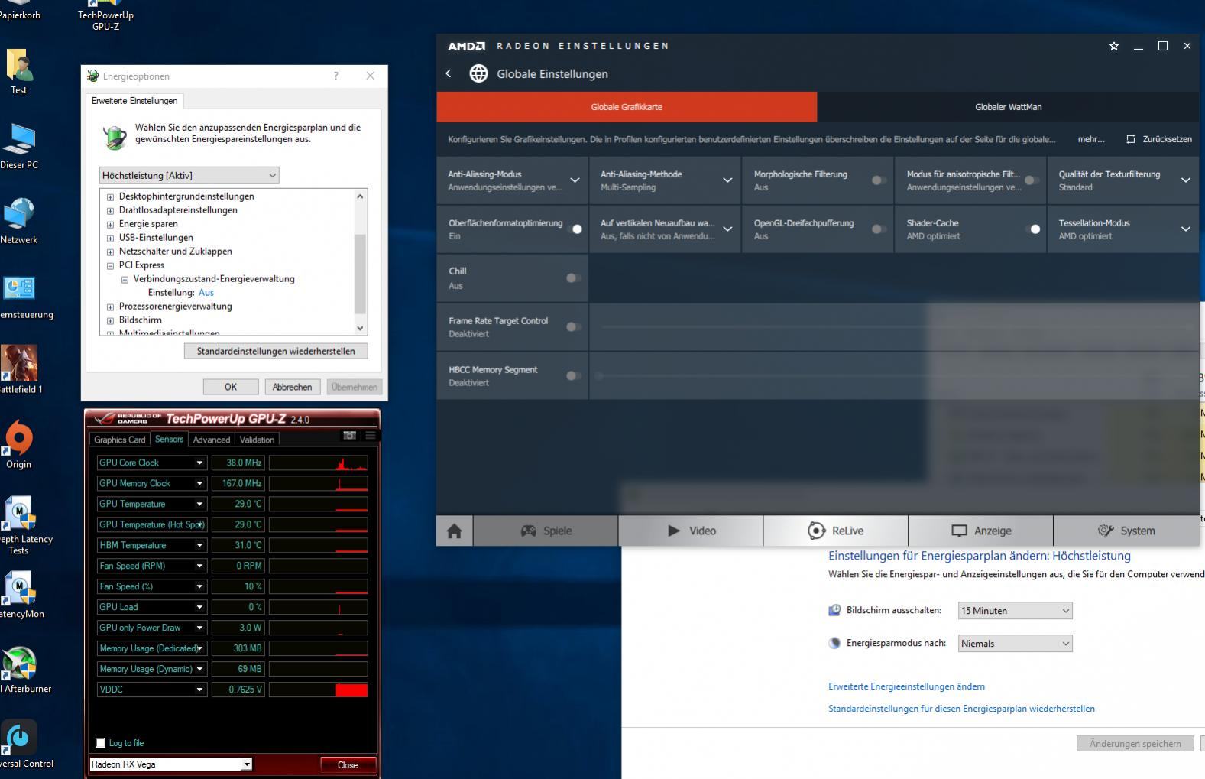1205x779 pixels.
Task: Open Bildschirm ausschalten 15 Minuten dropdown
Action: pos(1015,611)
